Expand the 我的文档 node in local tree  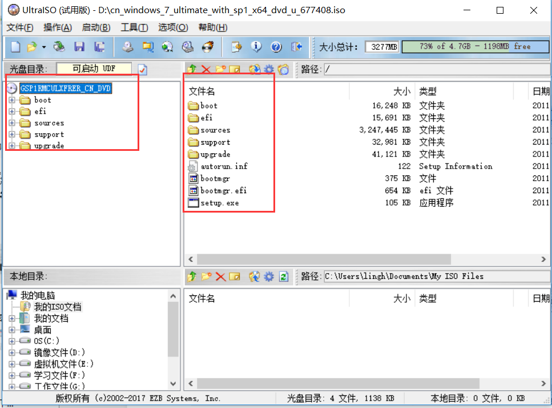tap(12, 318)
